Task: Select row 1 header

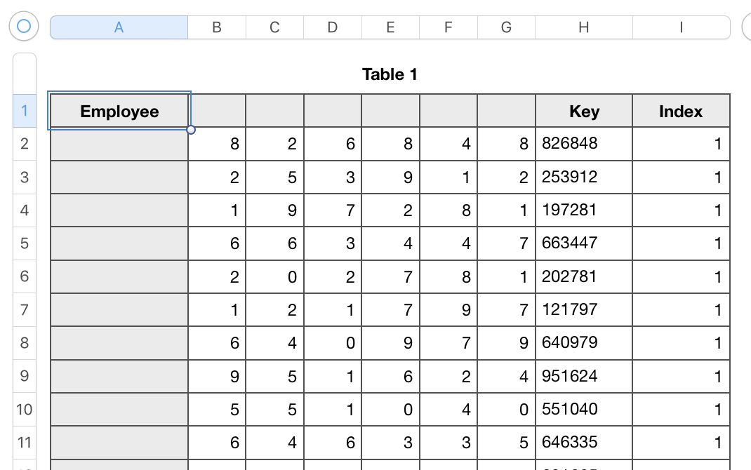Action: click(x=25, y=111)
